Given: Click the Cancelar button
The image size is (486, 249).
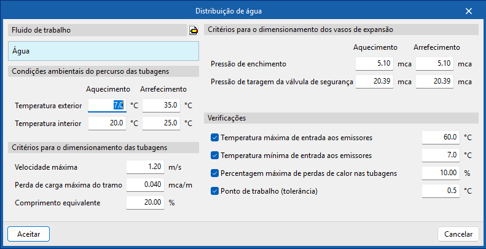Looking at the screenshot, I should 458,234.
